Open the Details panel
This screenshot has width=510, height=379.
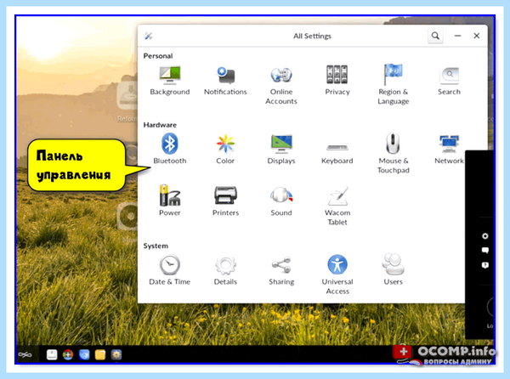(x=225, y=269)
